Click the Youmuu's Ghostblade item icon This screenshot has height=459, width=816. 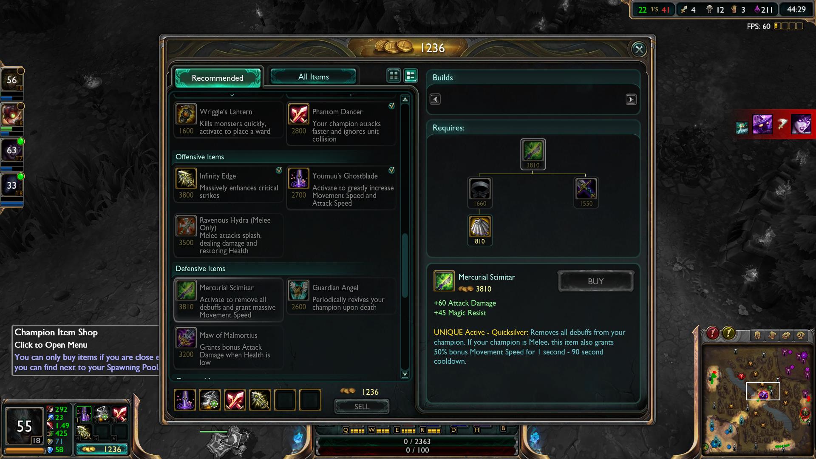[299, 178]
